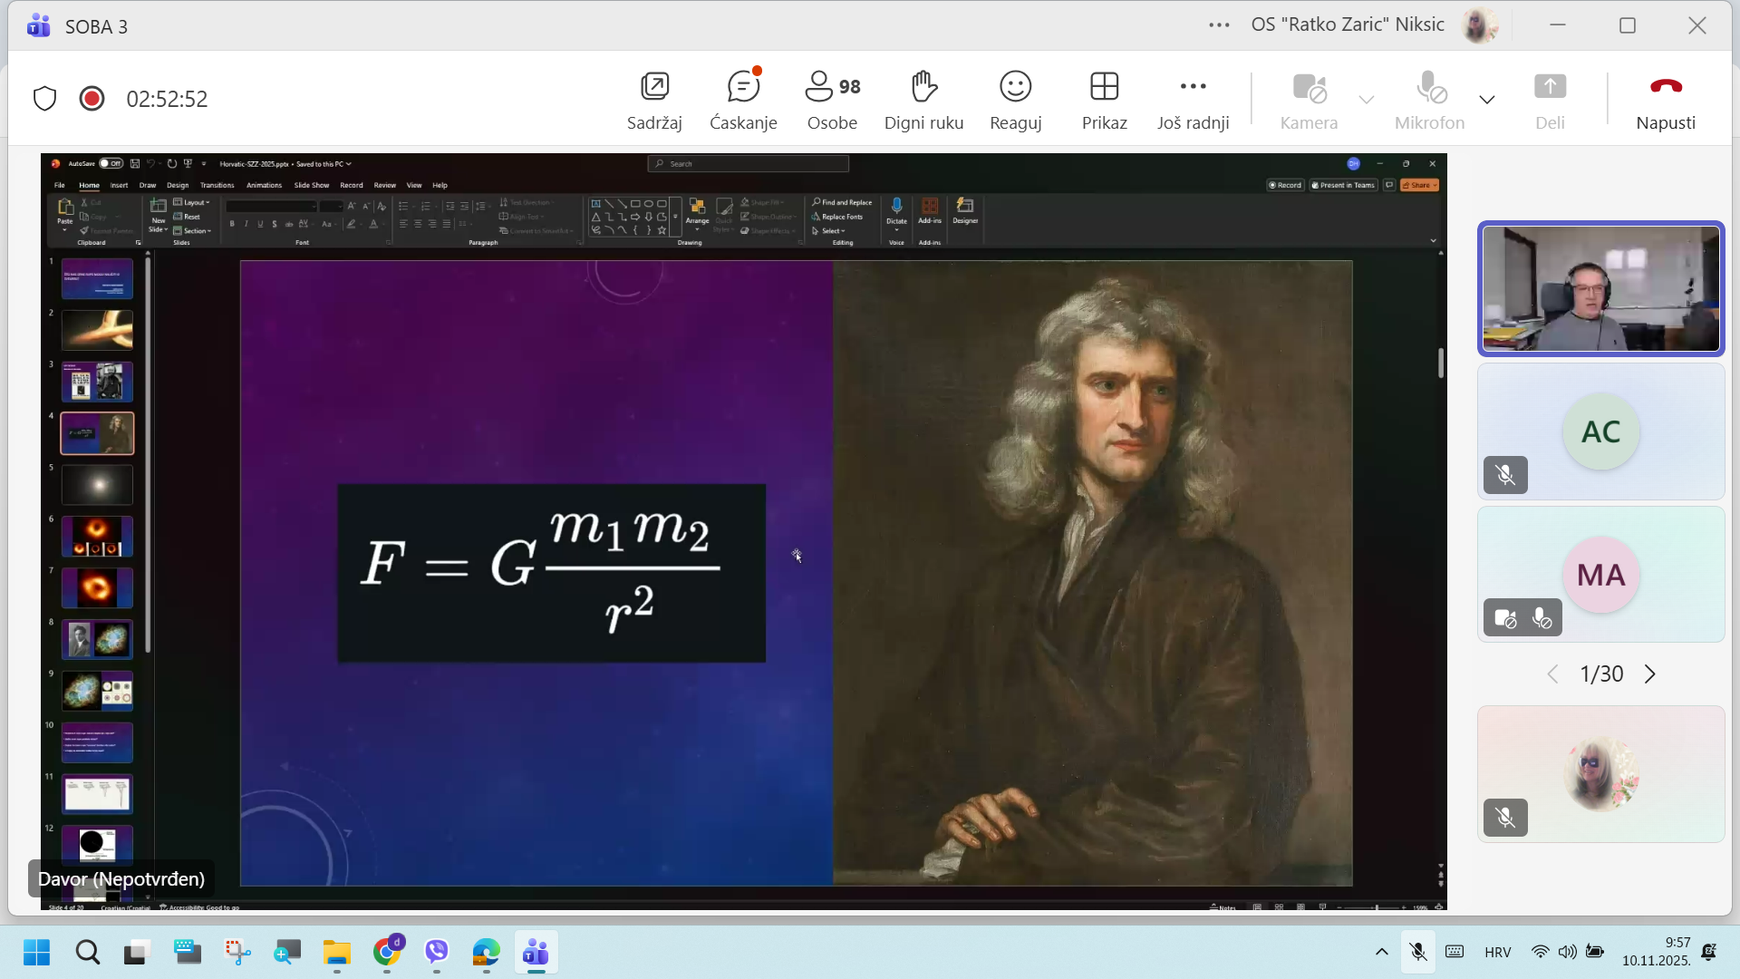Toggle the muted microphone in system tray
The width and height of the screenshot is (1740, 979).
1418,952
